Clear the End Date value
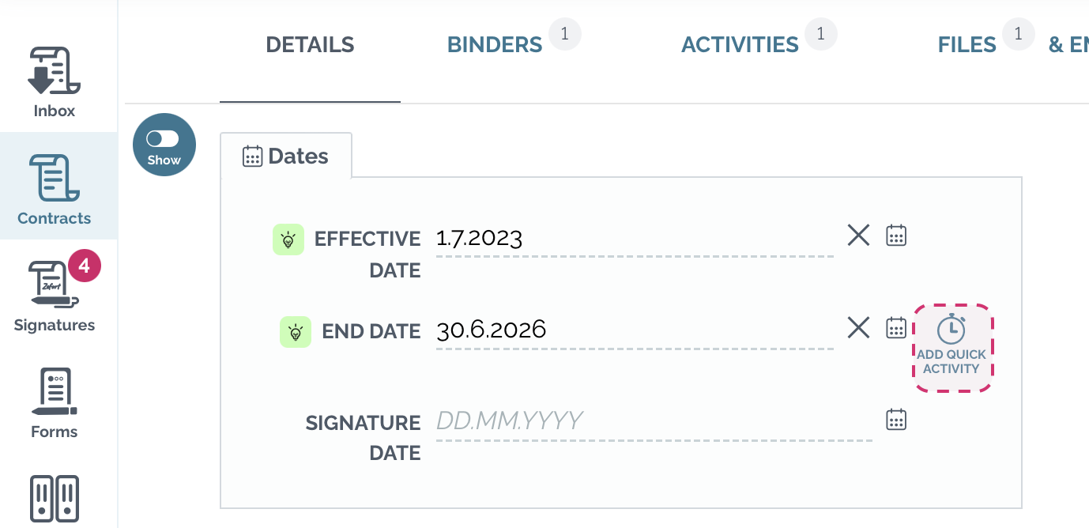Viewport: 1089px width, 528px height. (858, 327)
